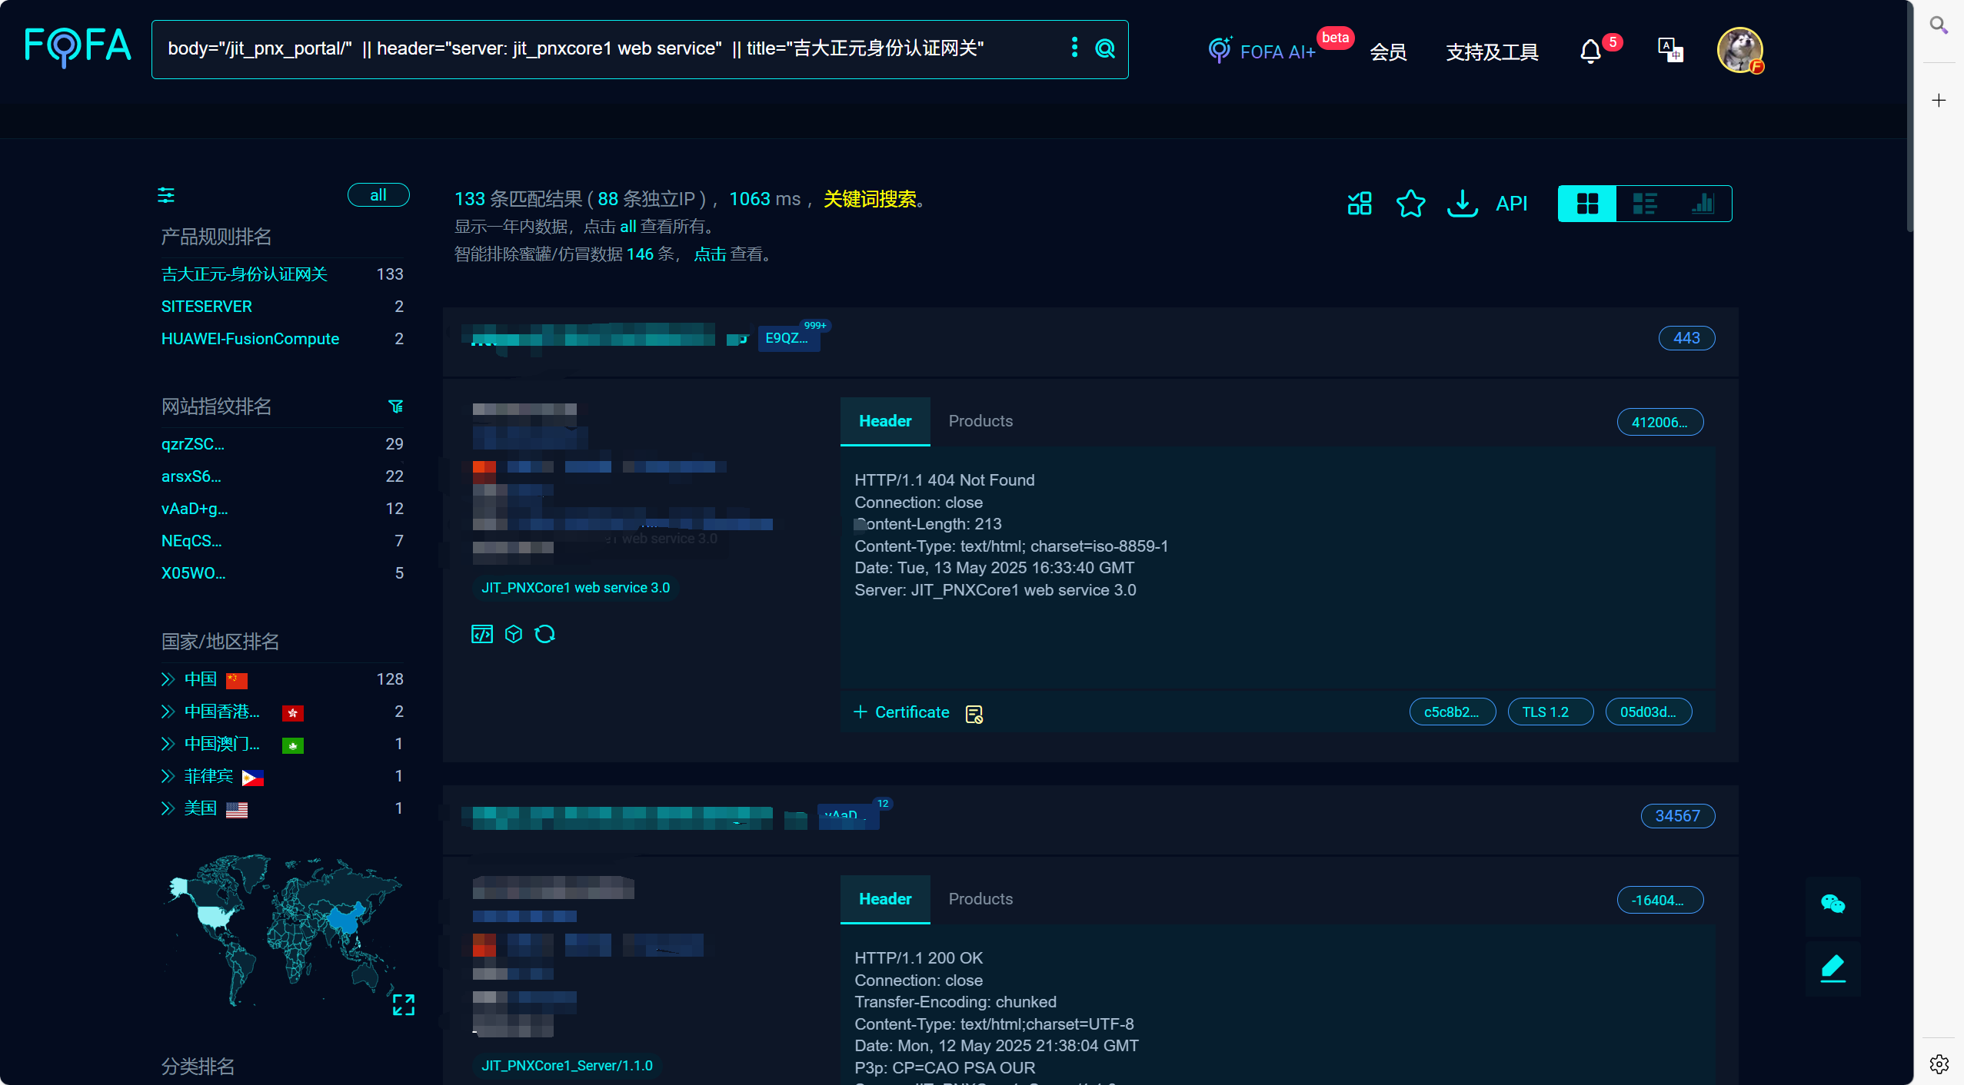Image resolution: width=1964 pixels, height=1085 pixels.
Task: Select the Header tab of first result
Action: tap(885, 421)
